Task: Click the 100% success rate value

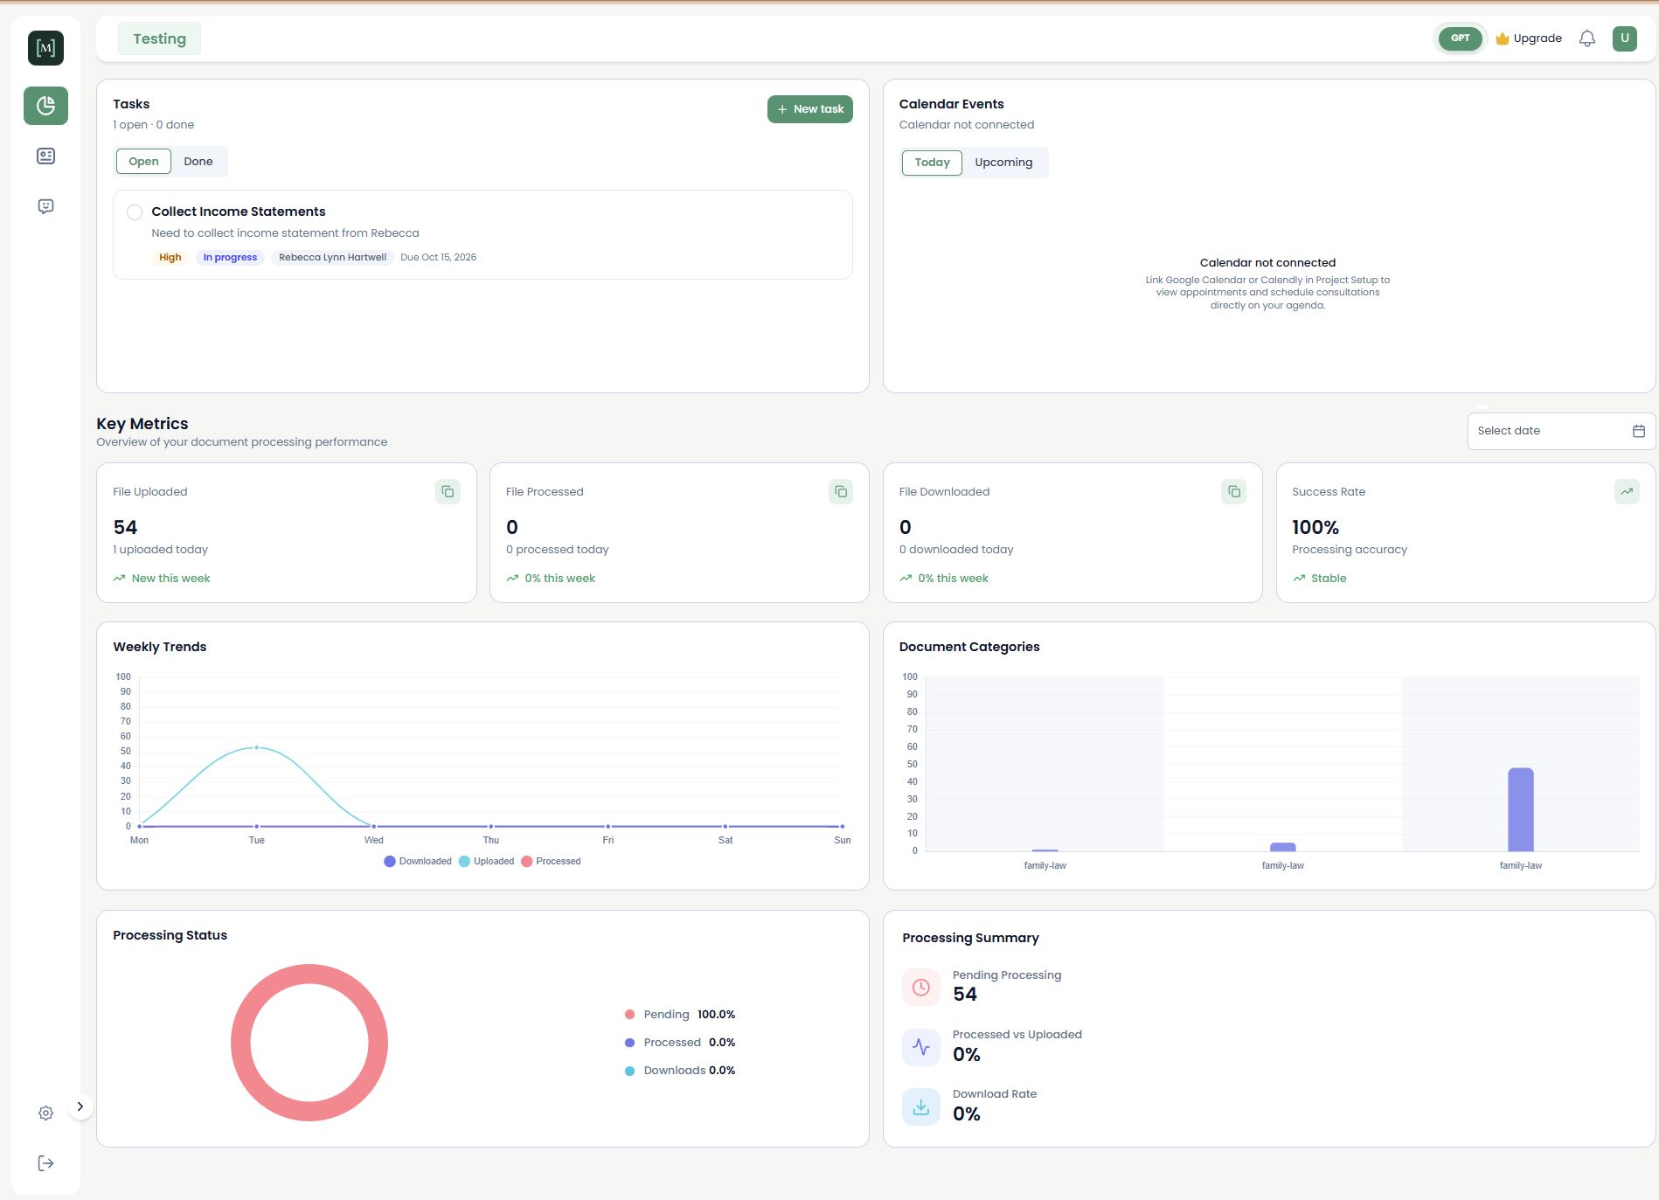Action: [1315, 527]
